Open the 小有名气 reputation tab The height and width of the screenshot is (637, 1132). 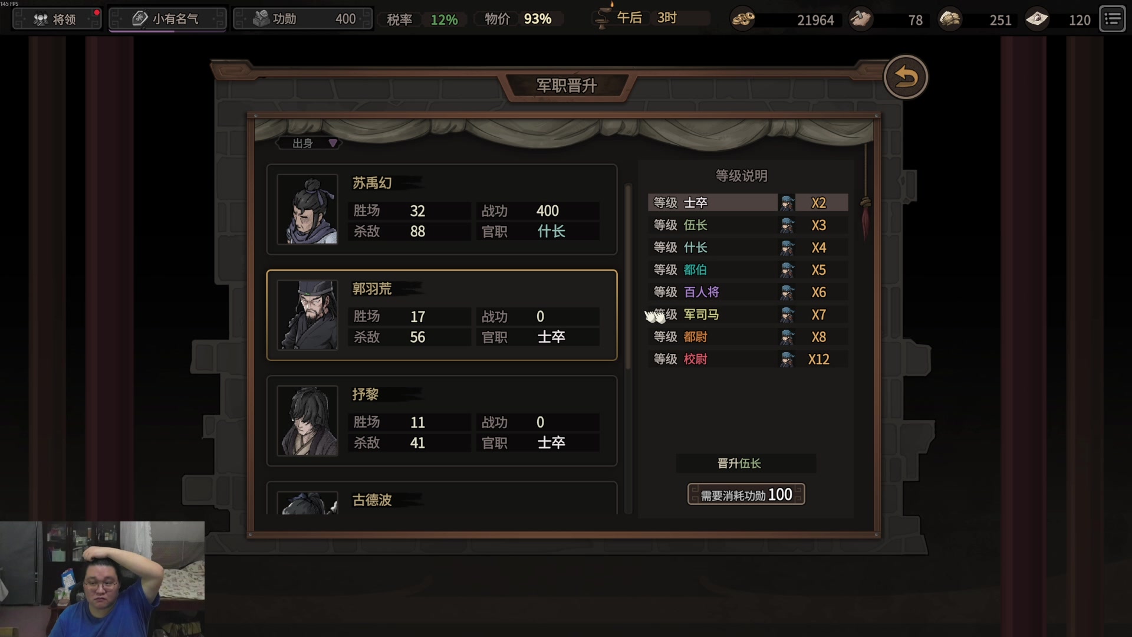click(168, 19)
